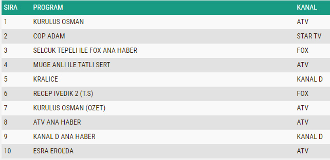Click ATV ANA HABER program

(x=57, y=122)
